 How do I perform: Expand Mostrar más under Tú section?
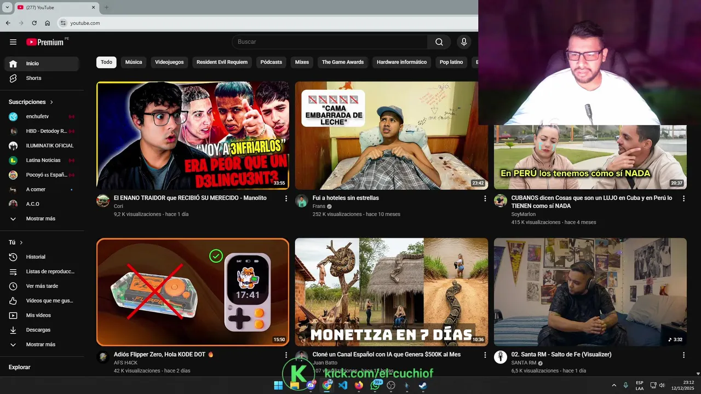coord(42,345)
